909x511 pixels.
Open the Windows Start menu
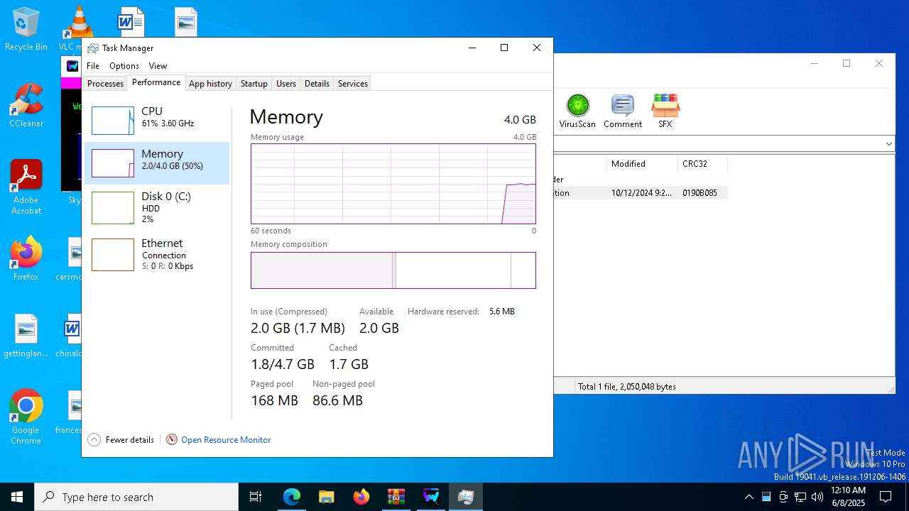(x=17, y=497)
